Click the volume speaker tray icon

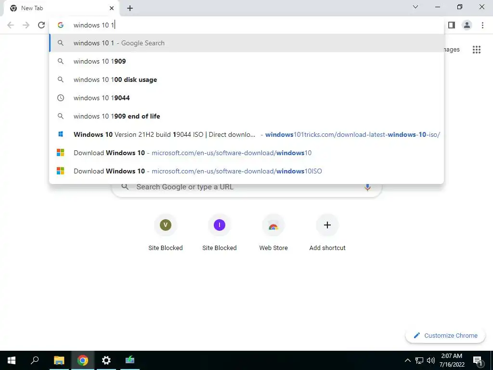point(431,360)
